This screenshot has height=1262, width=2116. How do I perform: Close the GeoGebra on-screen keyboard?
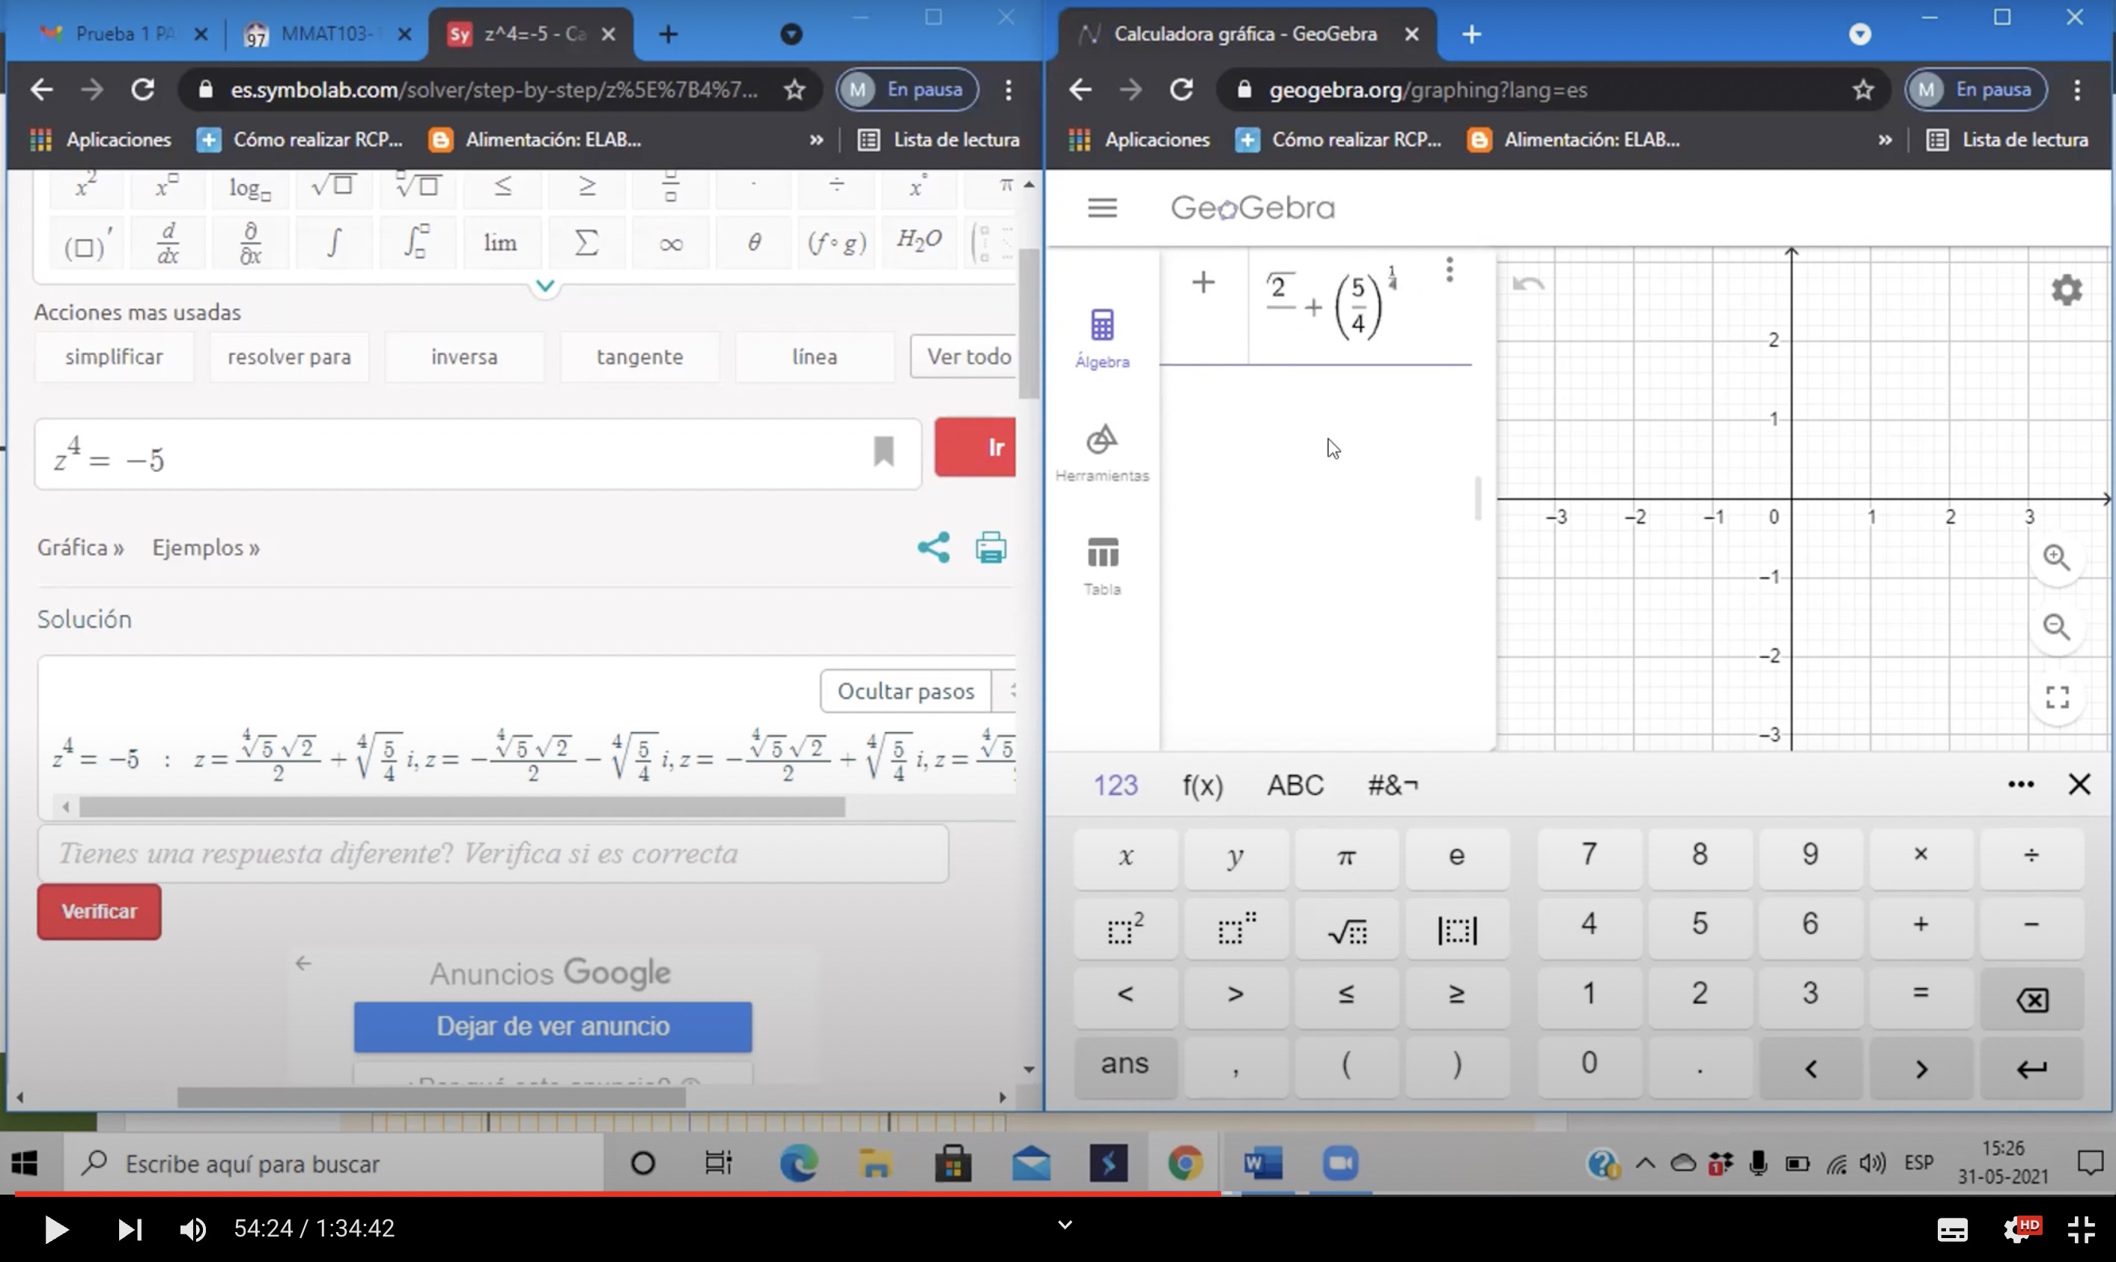coord(2079,784)
